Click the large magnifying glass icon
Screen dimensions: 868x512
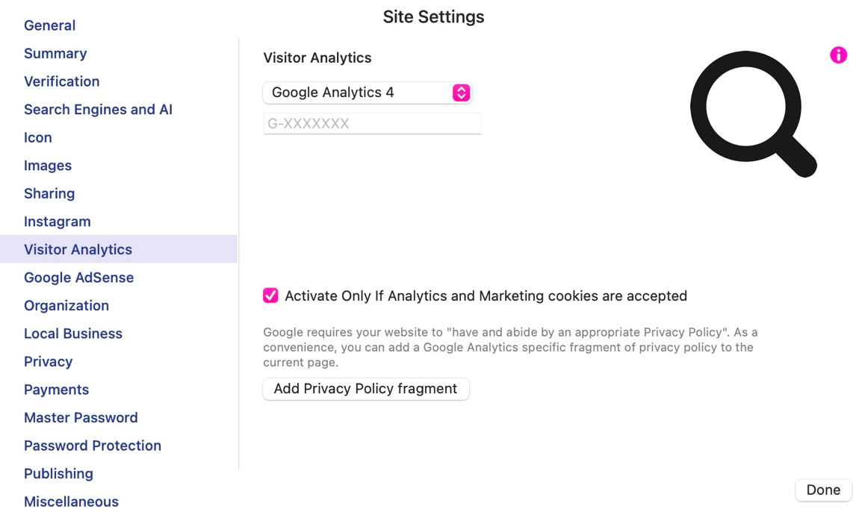tap(751, 112)
